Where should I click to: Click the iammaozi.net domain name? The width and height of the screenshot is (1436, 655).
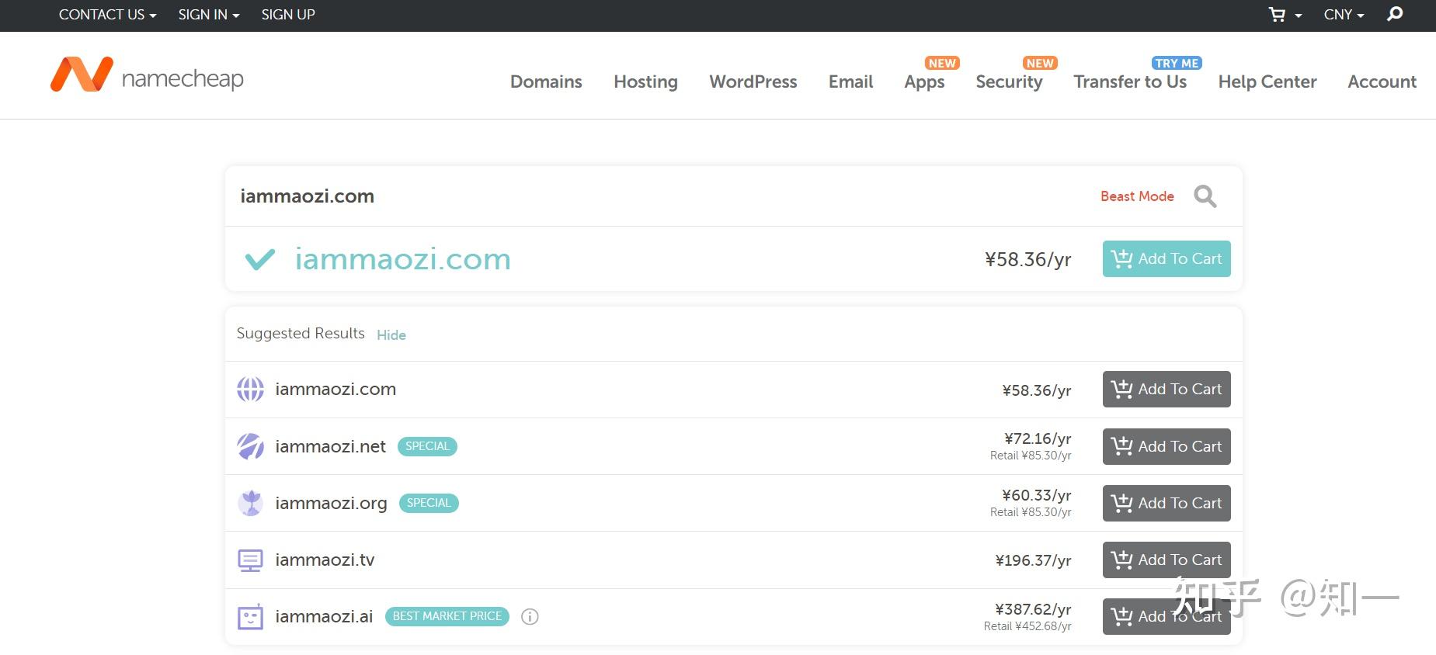330,446
